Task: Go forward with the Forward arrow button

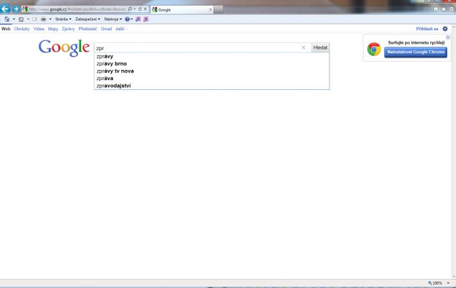Action: point(16,9)
